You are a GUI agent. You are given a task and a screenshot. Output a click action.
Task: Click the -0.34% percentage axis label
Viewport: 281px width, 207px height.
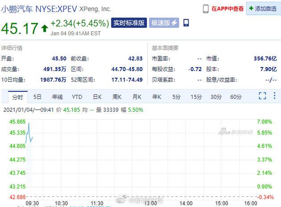pos(265,197)
